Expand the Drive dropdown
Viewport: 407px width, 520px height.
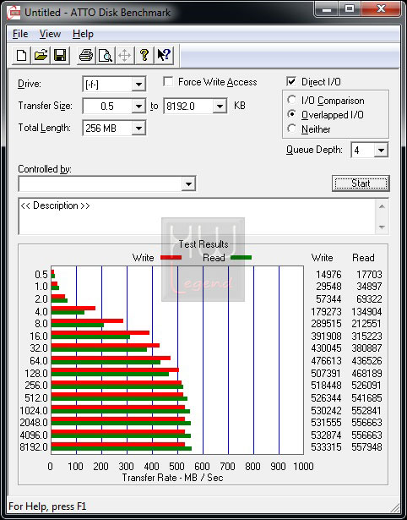tap(138, 85)
